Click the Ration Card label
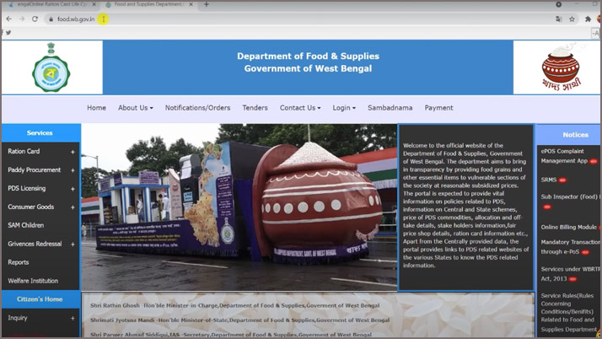This screenshot has height=339, width=602. click(x=24, y=151)
